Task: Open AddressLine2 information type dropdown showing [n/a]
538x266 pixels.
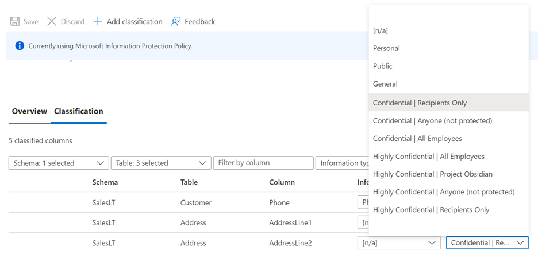Action: [398, 242]
